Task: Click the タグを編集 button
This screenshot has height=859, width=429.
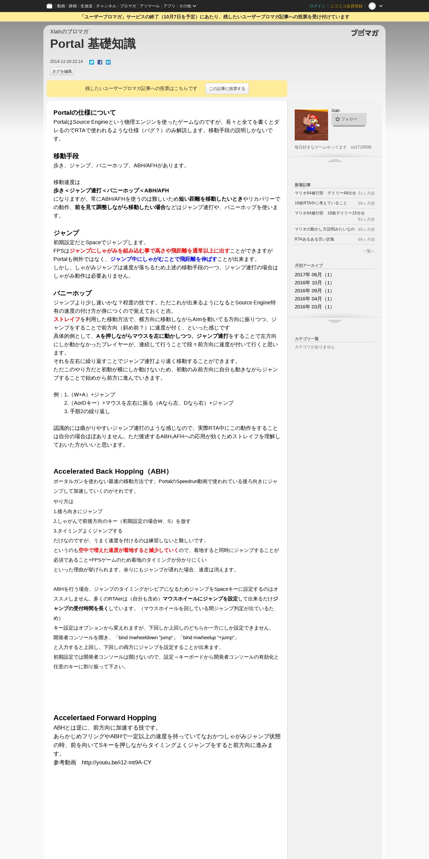Action: pos(62,71)
